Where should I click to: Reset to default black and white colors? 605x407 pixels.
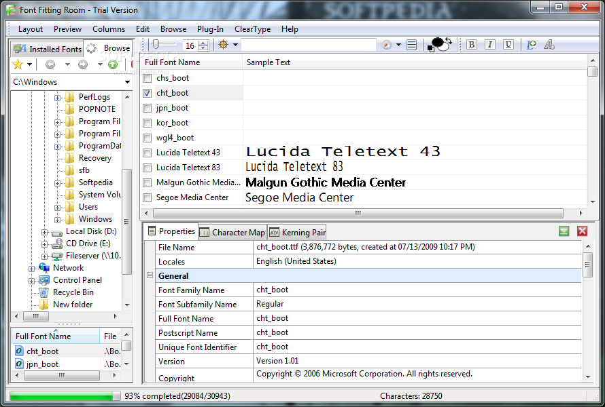[430, 49]
